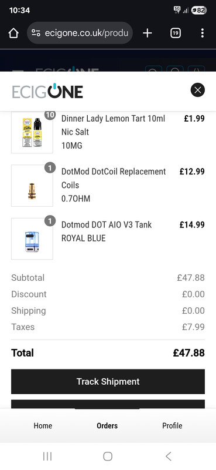Tap the Android recent apps button
The image size is (216, 470).
(47, 456)
